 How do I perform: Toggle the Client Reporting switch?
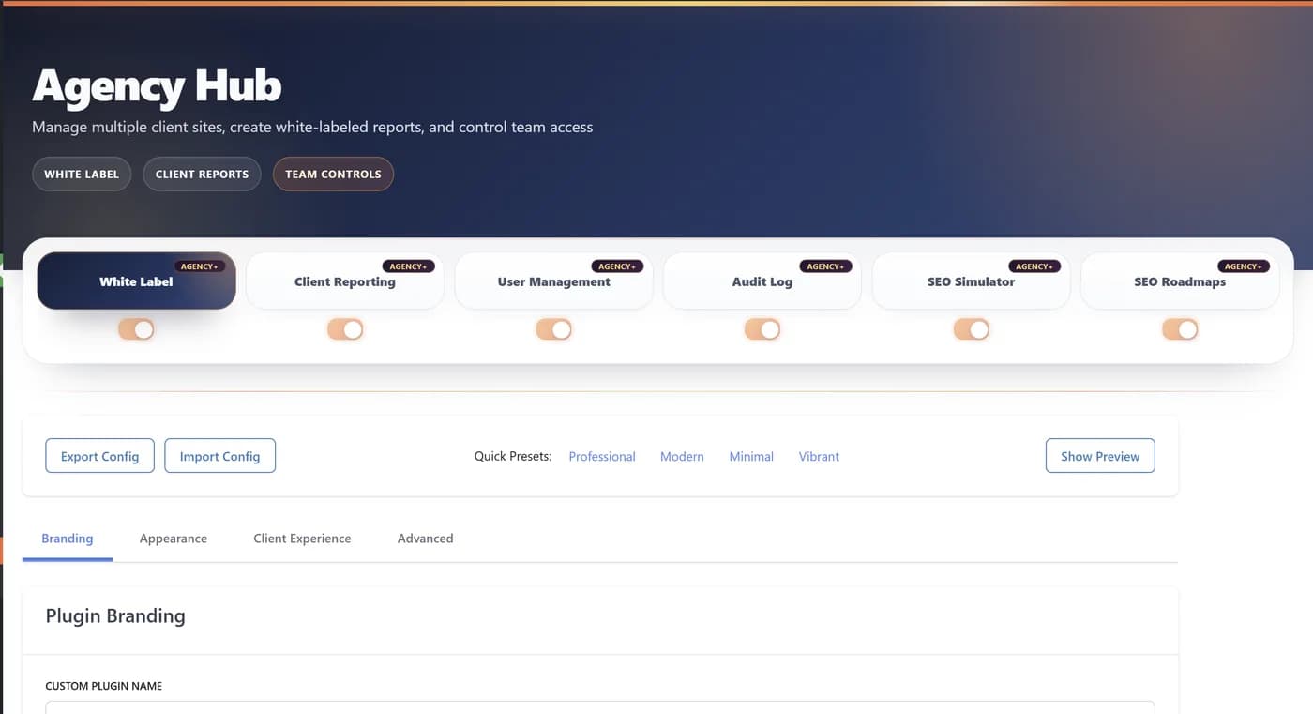click(x=345, y=329)
